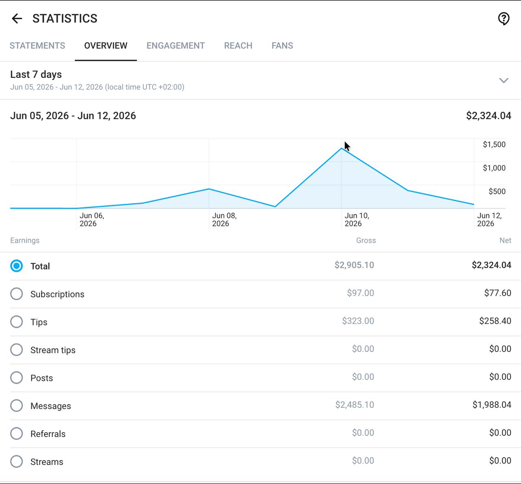
Task: Click the Earnings column header
Action: tap(25, 241)
